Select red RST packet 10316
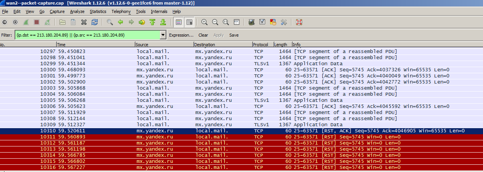 [x=241, y=167]
